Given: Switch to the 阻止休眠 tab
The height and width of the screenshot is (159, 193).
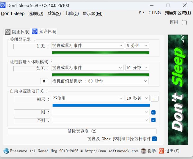Looking at the screenshot, I should pos(17,32).
